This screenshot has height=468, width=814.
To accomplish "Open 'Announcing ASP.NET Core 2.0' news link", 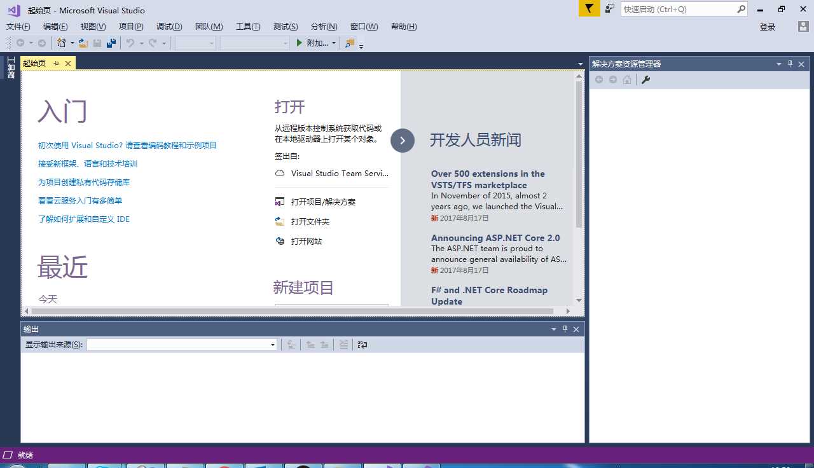I will 495,238.
